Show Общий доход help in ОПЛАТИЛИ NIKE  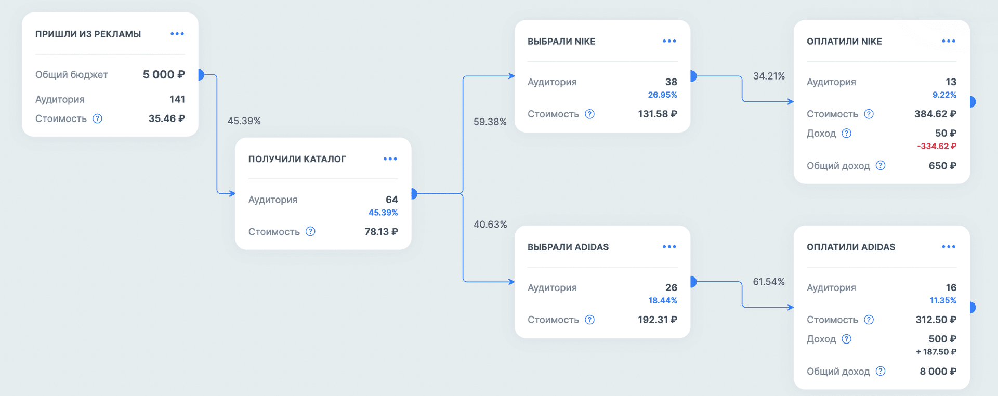pos(880,165)
